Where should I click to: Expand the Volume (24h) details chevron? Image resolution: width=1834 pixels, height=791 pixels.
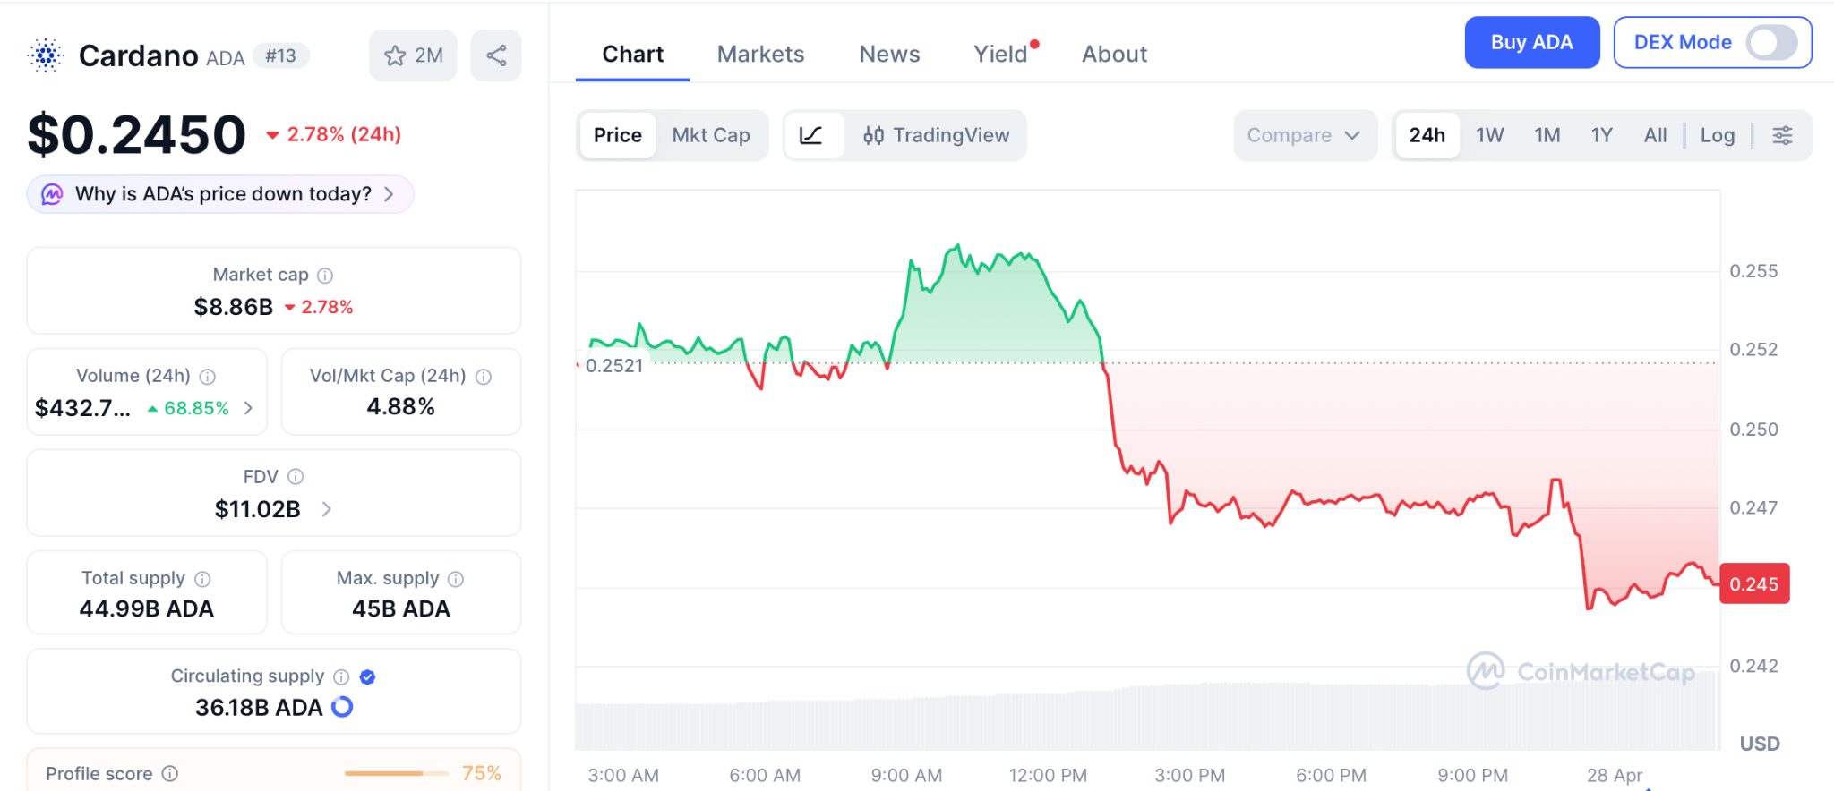pyautogui.click(x=248, y=408)
